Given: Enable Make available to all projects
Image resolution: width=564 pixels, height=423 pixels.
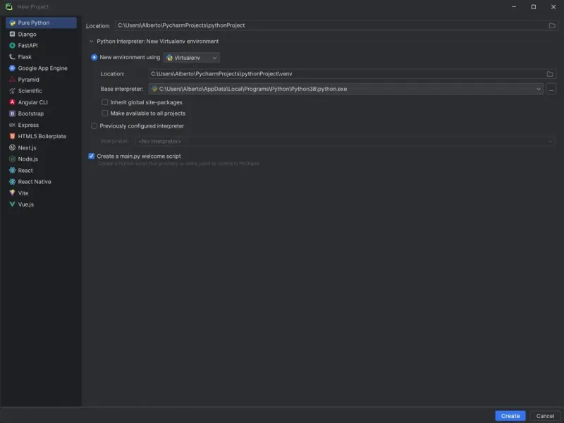Looking at the screenshot, I should pyautogui.click(x=104, y=114).
